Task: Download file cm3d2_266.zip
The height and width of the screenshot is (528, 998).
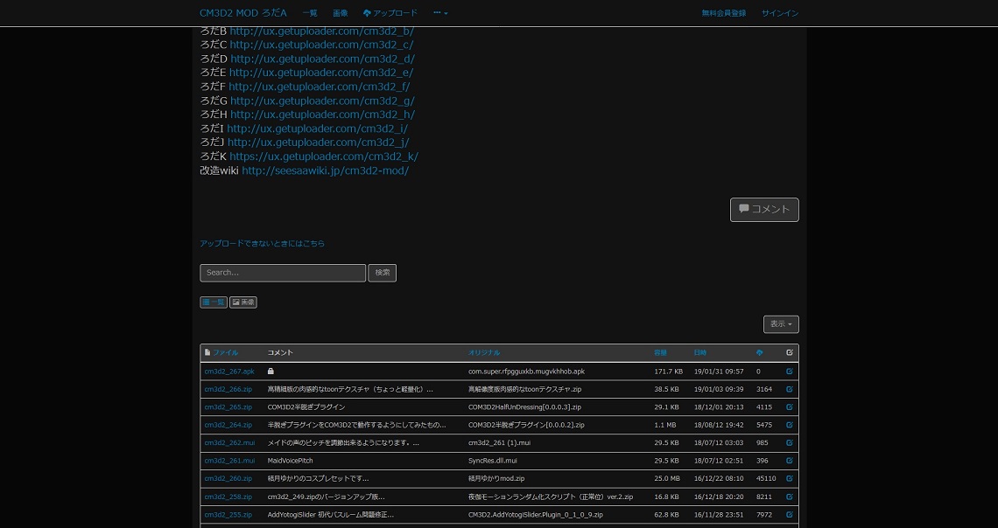Action: click(228, 389)
